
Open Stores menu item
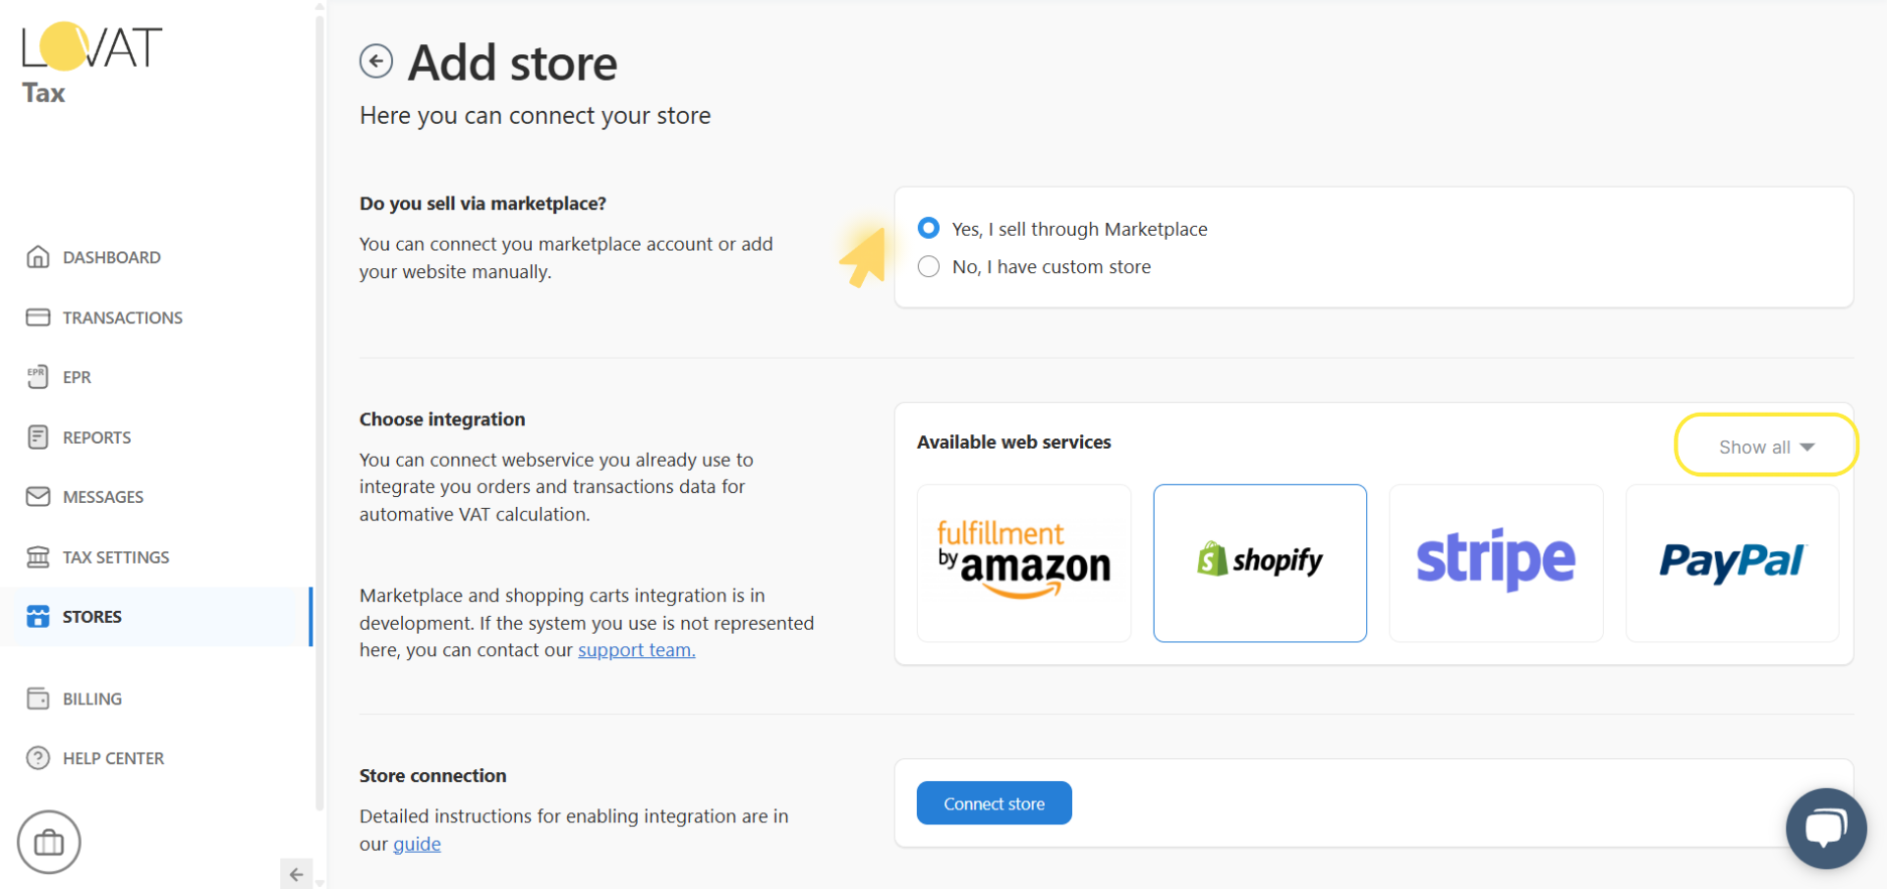(x=92, y=617)
